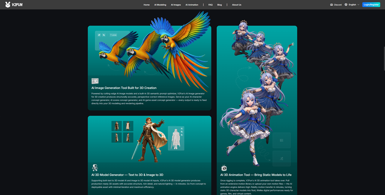Go to the AI Animation menu item
This screenshot has height=195, width=385.
[x=192, y=4]
